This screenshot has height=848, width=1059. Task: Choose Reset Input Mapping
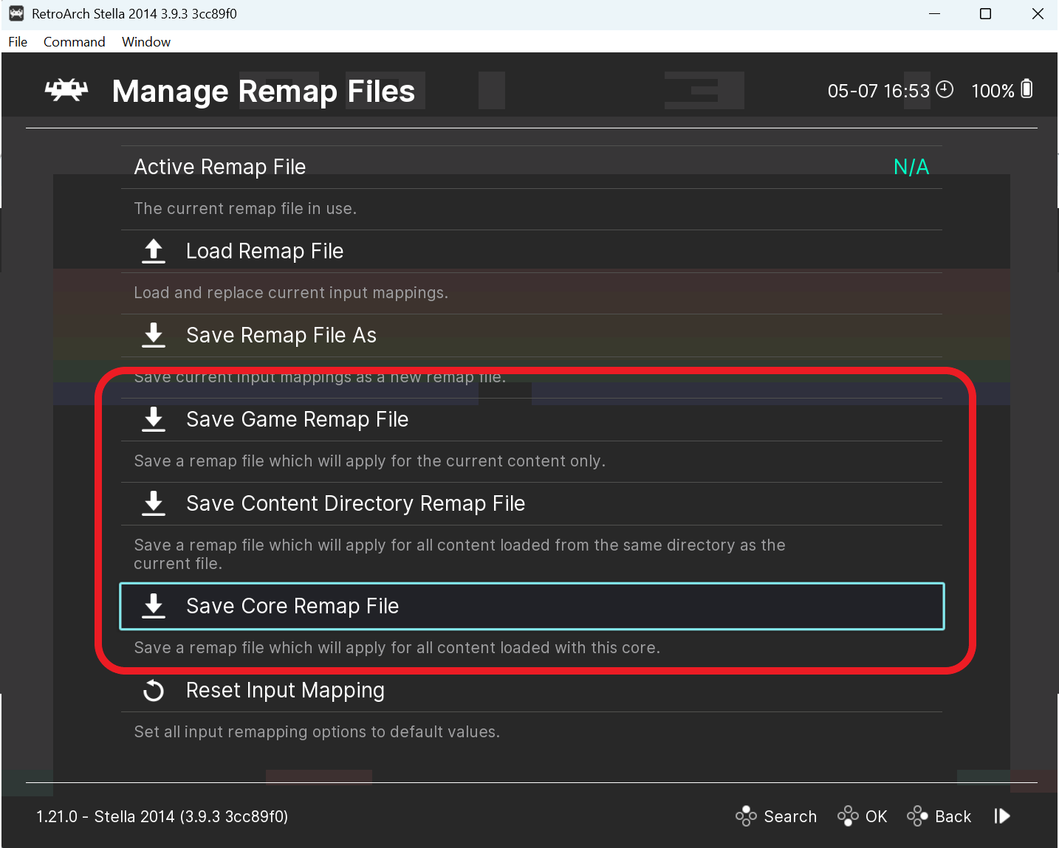point(532,691)
